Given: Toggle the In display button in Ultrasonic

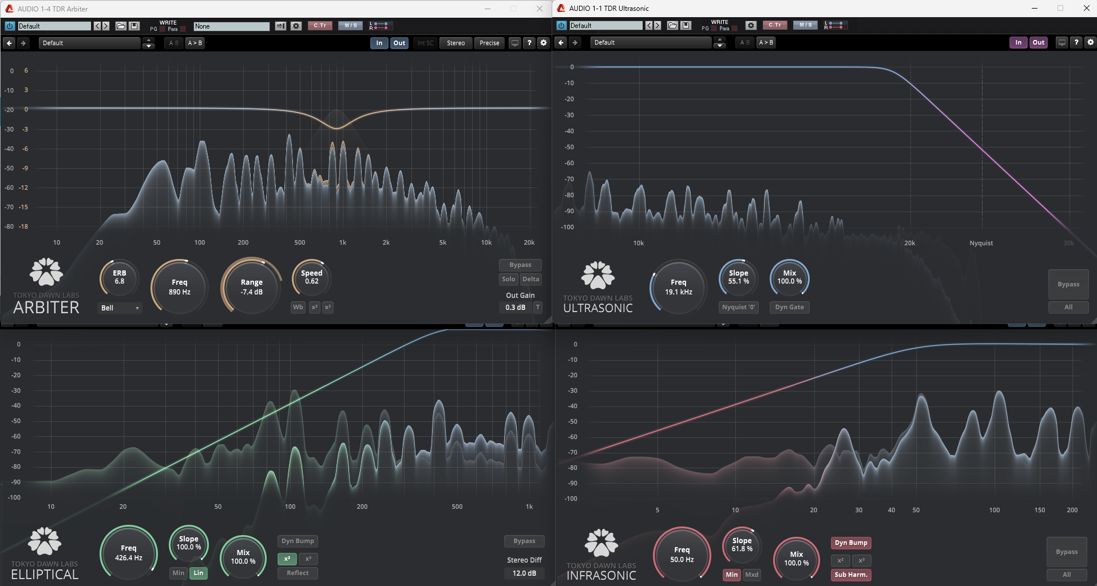Looking at the screenshot, I should pyautogui.click(x=1018, y=42).
